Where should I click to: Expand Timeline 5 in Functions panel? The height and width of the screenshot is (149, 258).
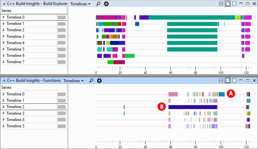[x=4, y=126]
